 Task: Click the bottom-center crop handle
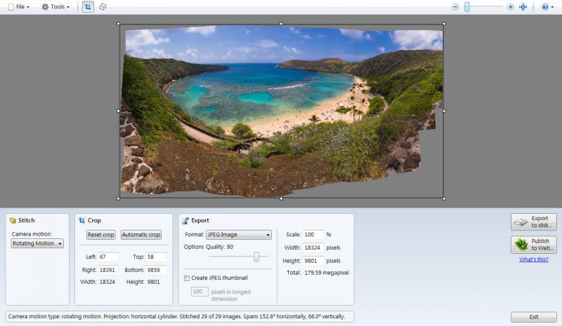pyautogui.click(x=282, y=198)
